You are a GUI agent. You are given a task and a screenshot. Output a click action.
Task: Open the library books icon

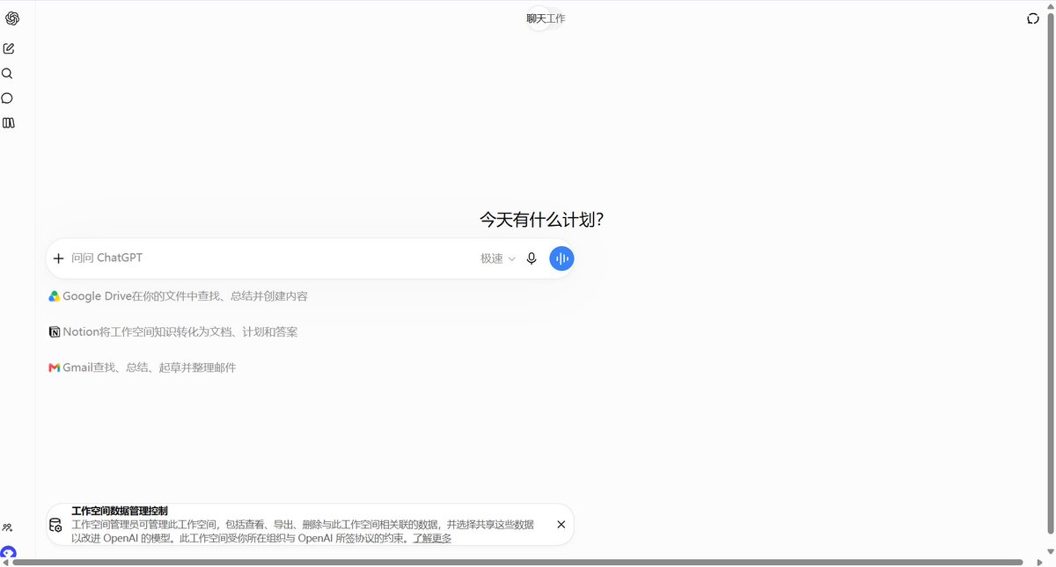tap(8, 123)
